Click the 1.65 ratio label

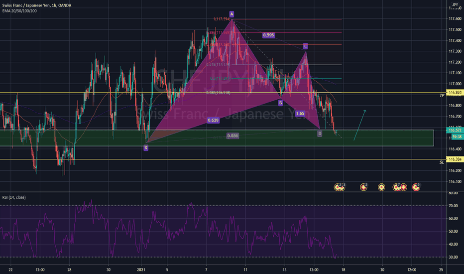point(300,114)
